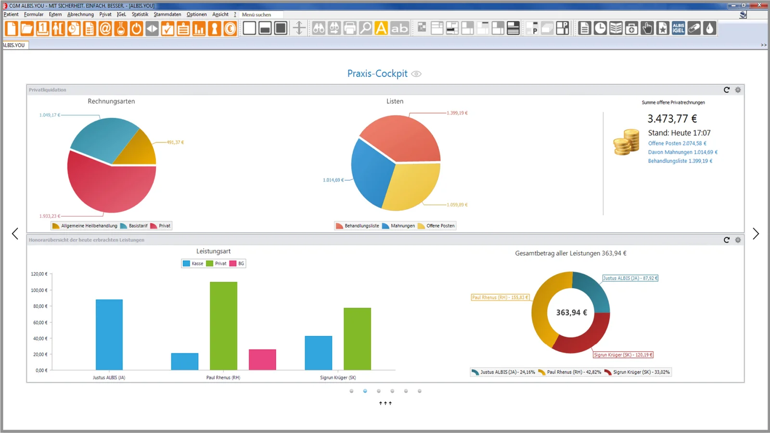Toggle Kasse series in Leistungsart legend
Image resolution: width=770 pixels, height=433 pixels.
193,264
